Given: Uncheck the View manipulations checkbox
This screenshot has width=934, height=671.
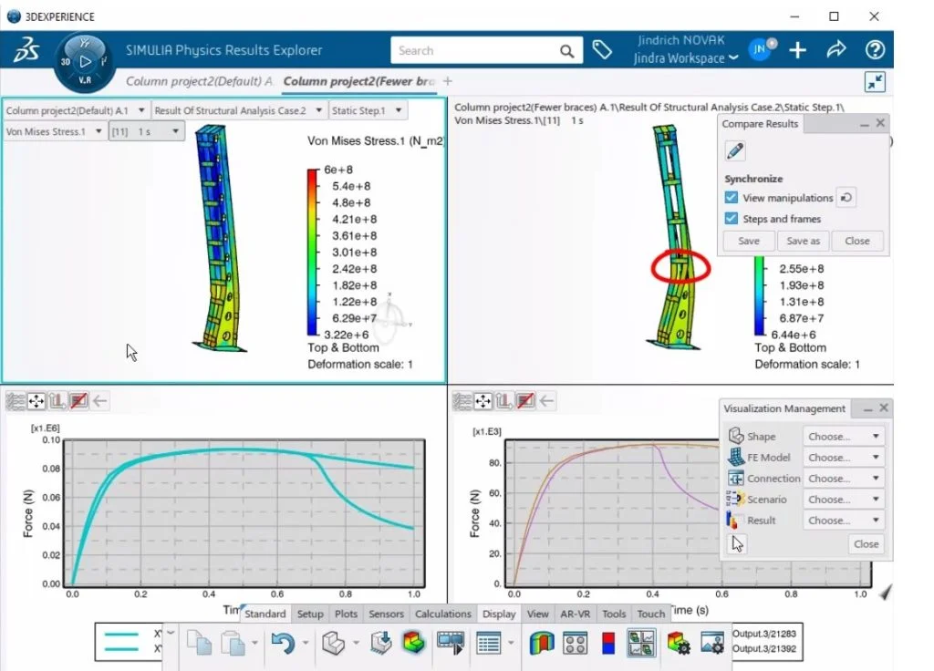Looking at the screenshot, I should tap(732, 198).
